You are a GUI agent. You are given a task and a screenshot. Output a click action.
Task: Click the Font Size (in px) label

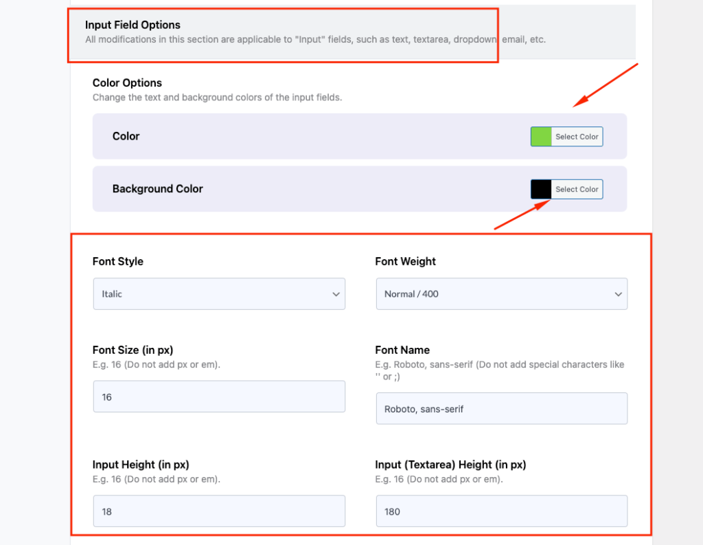132,350
